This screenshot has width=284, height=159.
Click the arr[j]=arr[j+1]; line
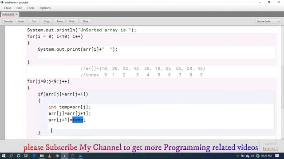click(x=70, y=114)
